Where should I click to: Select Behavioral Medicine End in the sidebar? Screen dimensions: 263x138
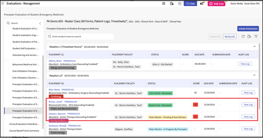25,64
